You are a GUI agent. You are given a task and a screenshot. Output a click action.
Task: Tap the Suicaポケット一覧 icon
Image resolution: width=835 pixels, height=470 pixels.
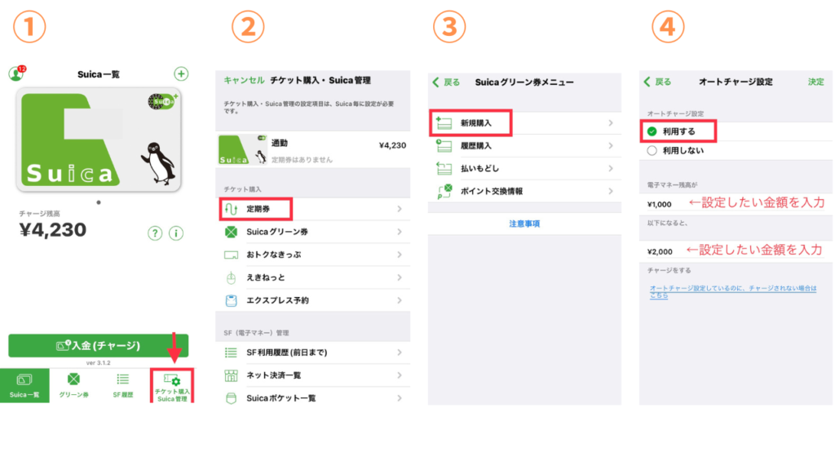pos(231,398)
